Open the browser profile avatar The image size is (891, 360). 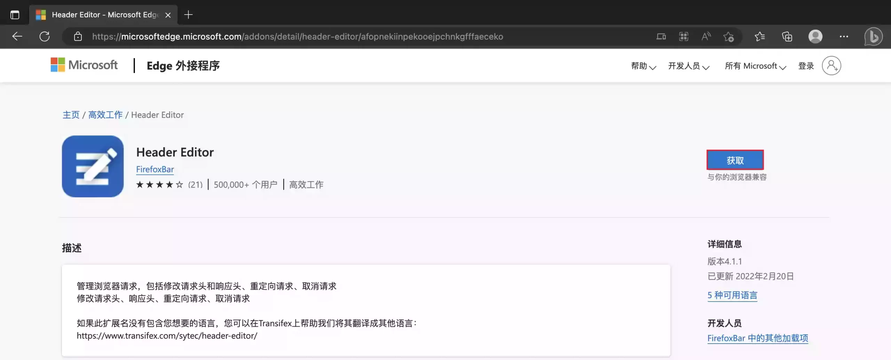pyautogui.click(x=815, y=37)
